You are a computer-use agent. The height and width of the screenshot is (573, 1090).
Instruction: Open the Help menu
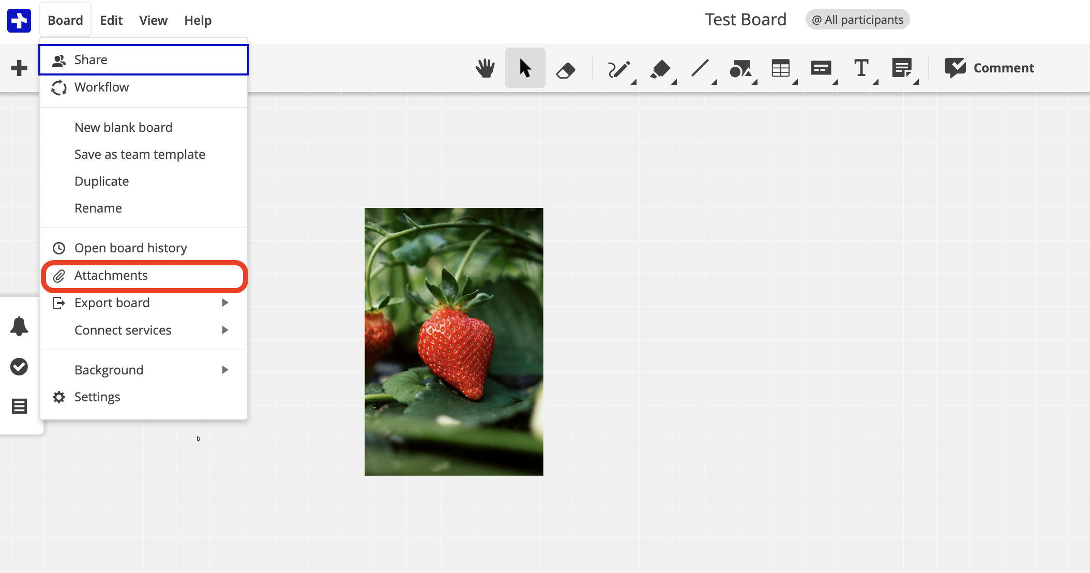pyautogui.click(x=198, y=20)
